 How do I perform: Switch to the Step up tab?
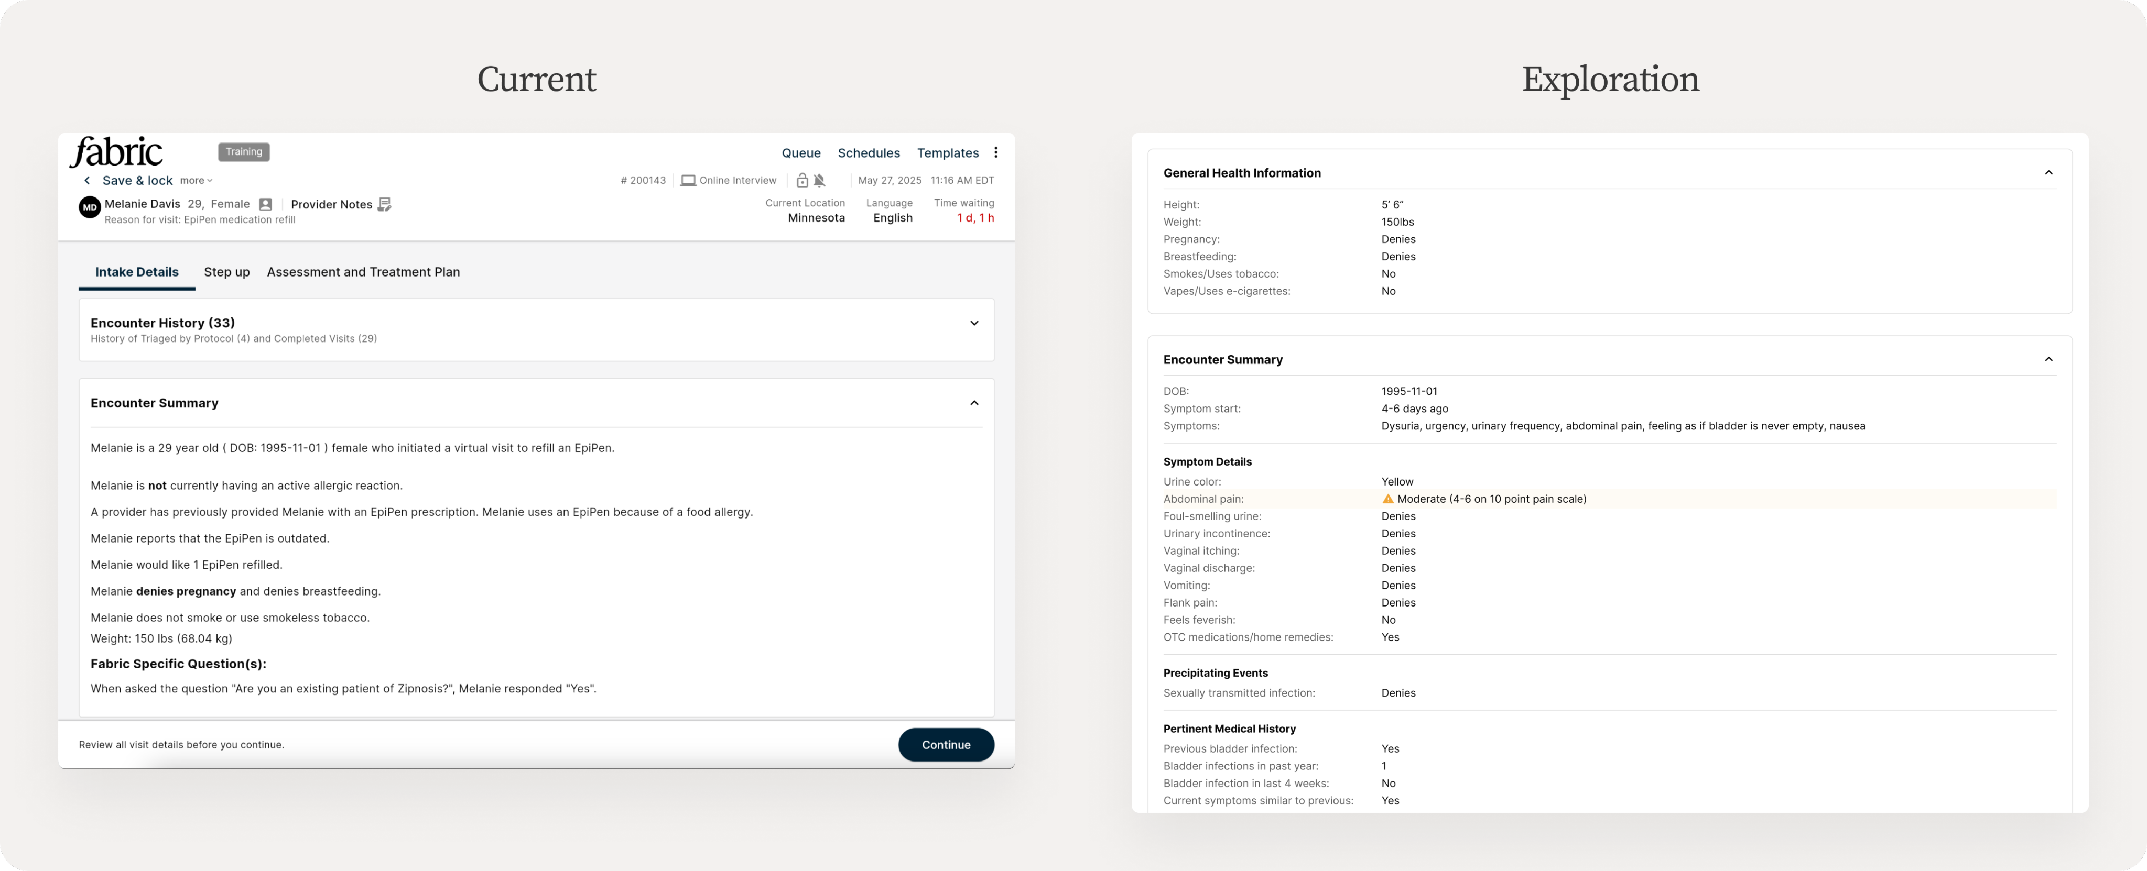point(226,272)
